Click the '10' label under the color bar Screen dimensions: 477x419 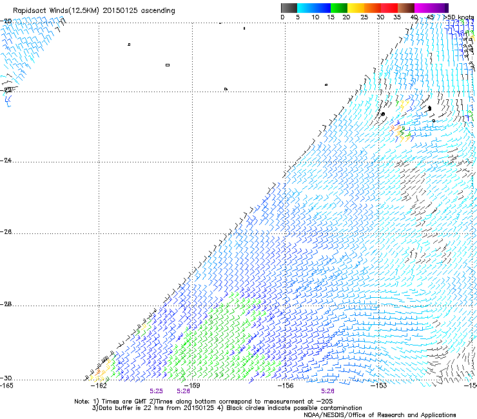pos(315,17)
